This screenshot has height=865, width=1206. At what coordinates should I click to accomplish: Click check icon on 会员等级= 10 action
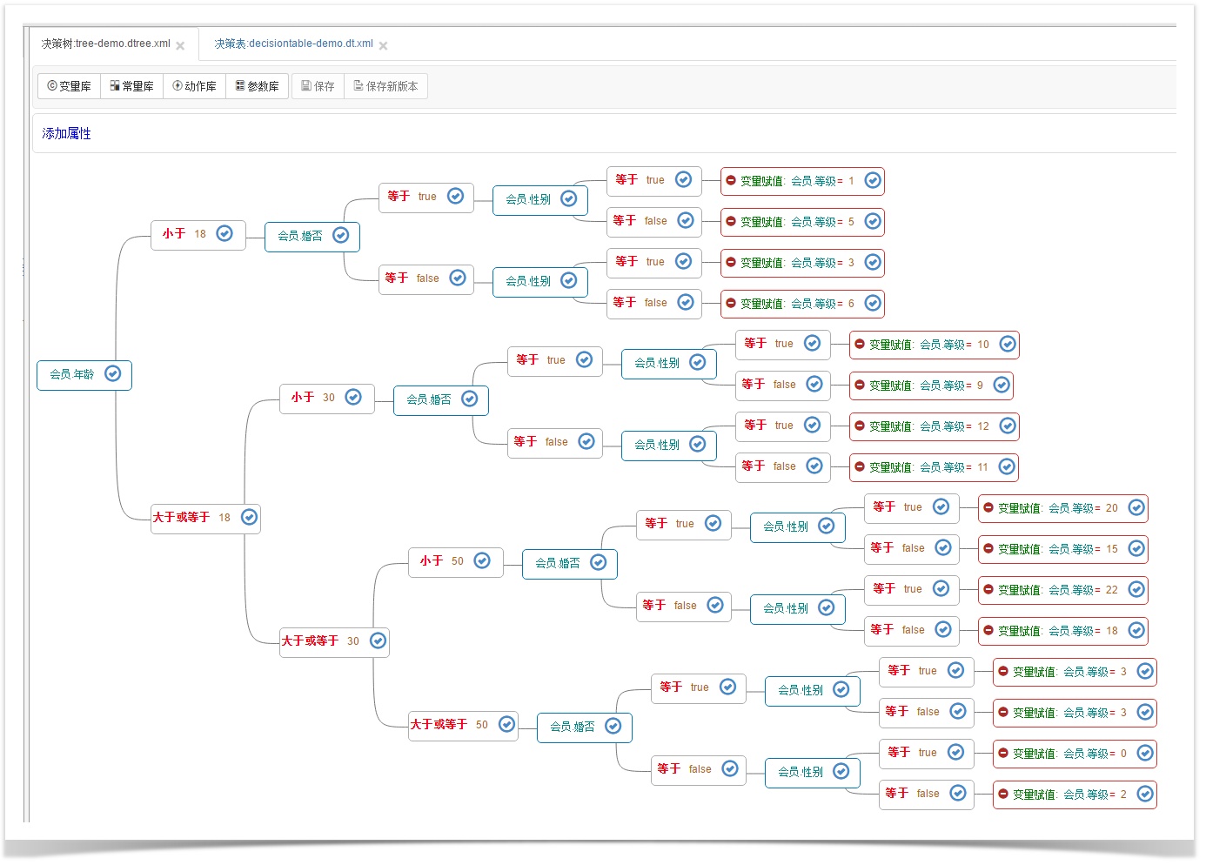tap(1008, 344)
